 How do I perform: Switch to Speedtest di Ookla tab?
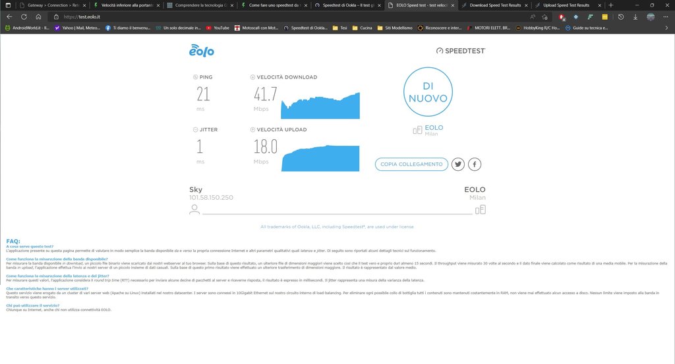348,5
